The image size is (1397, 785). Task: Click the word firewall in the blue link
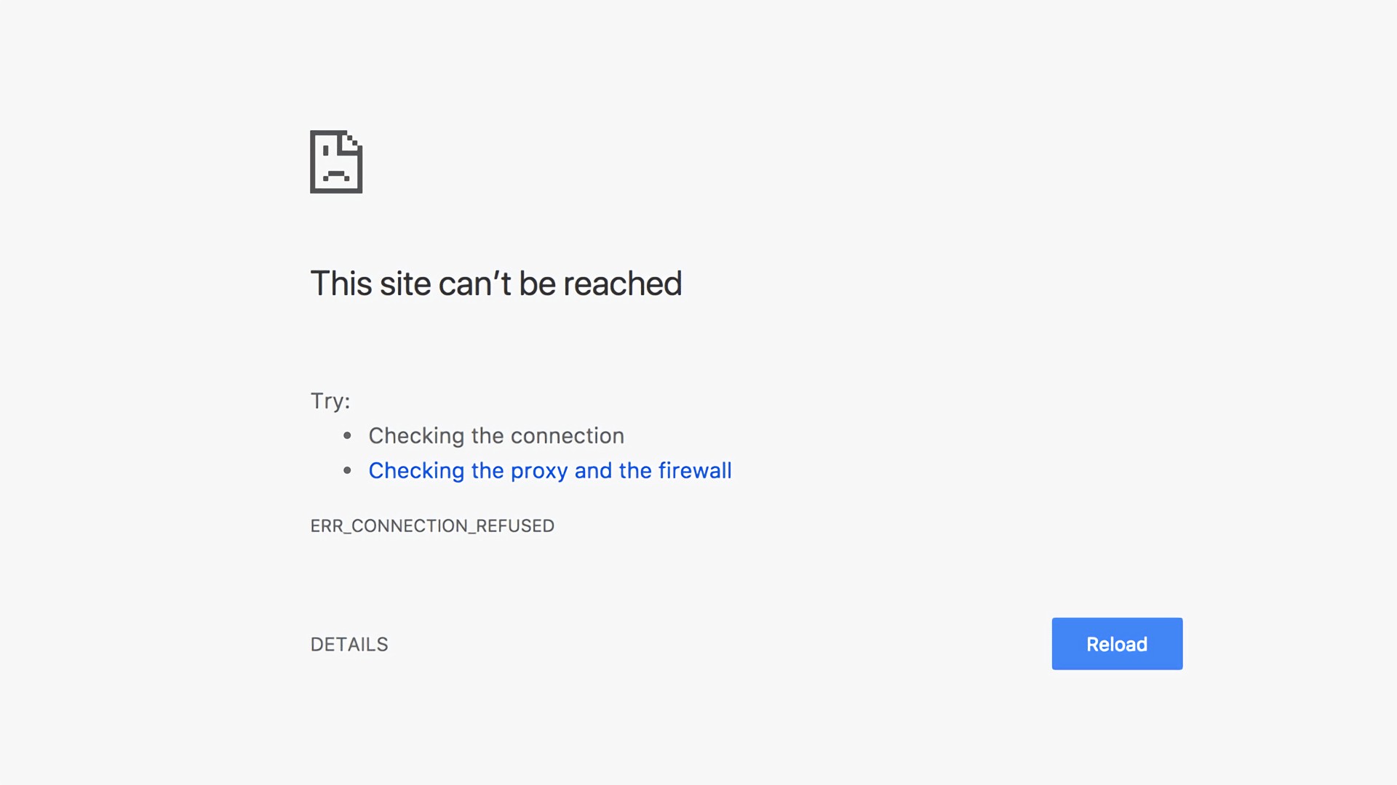coord(695,470)
